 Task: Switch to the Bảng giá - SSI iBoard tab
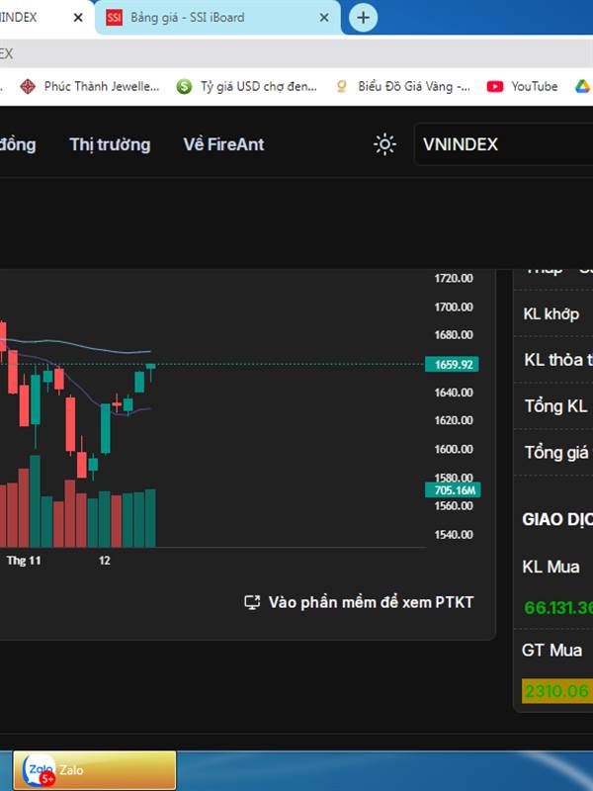(188, 17)
